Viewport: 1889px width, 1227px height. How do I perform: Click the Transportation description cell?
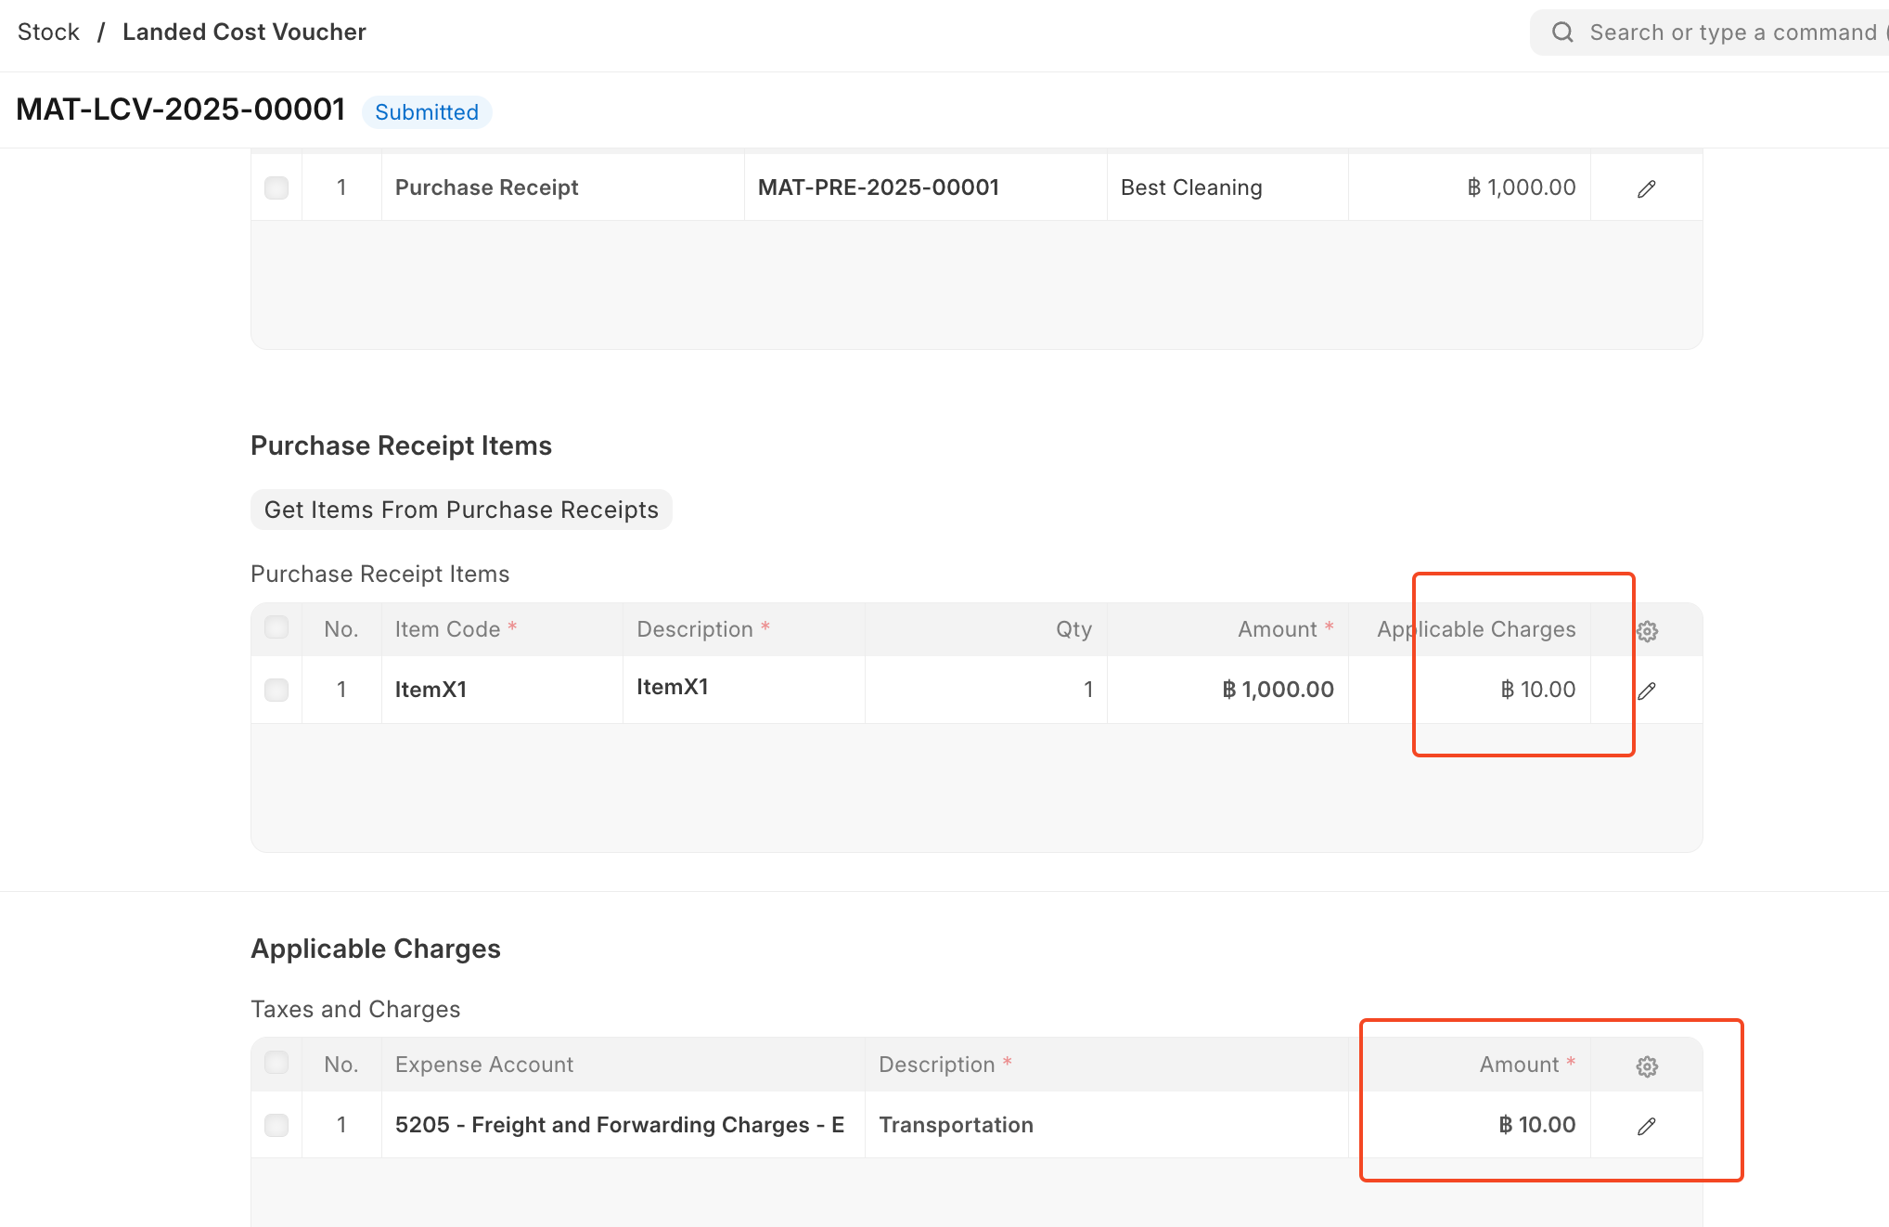click(1106, 1125)
